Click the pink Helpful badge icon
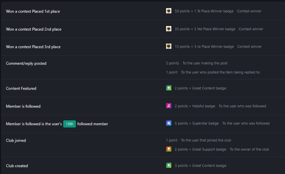The height and width of the screenshot is (174, 285). 169,106
